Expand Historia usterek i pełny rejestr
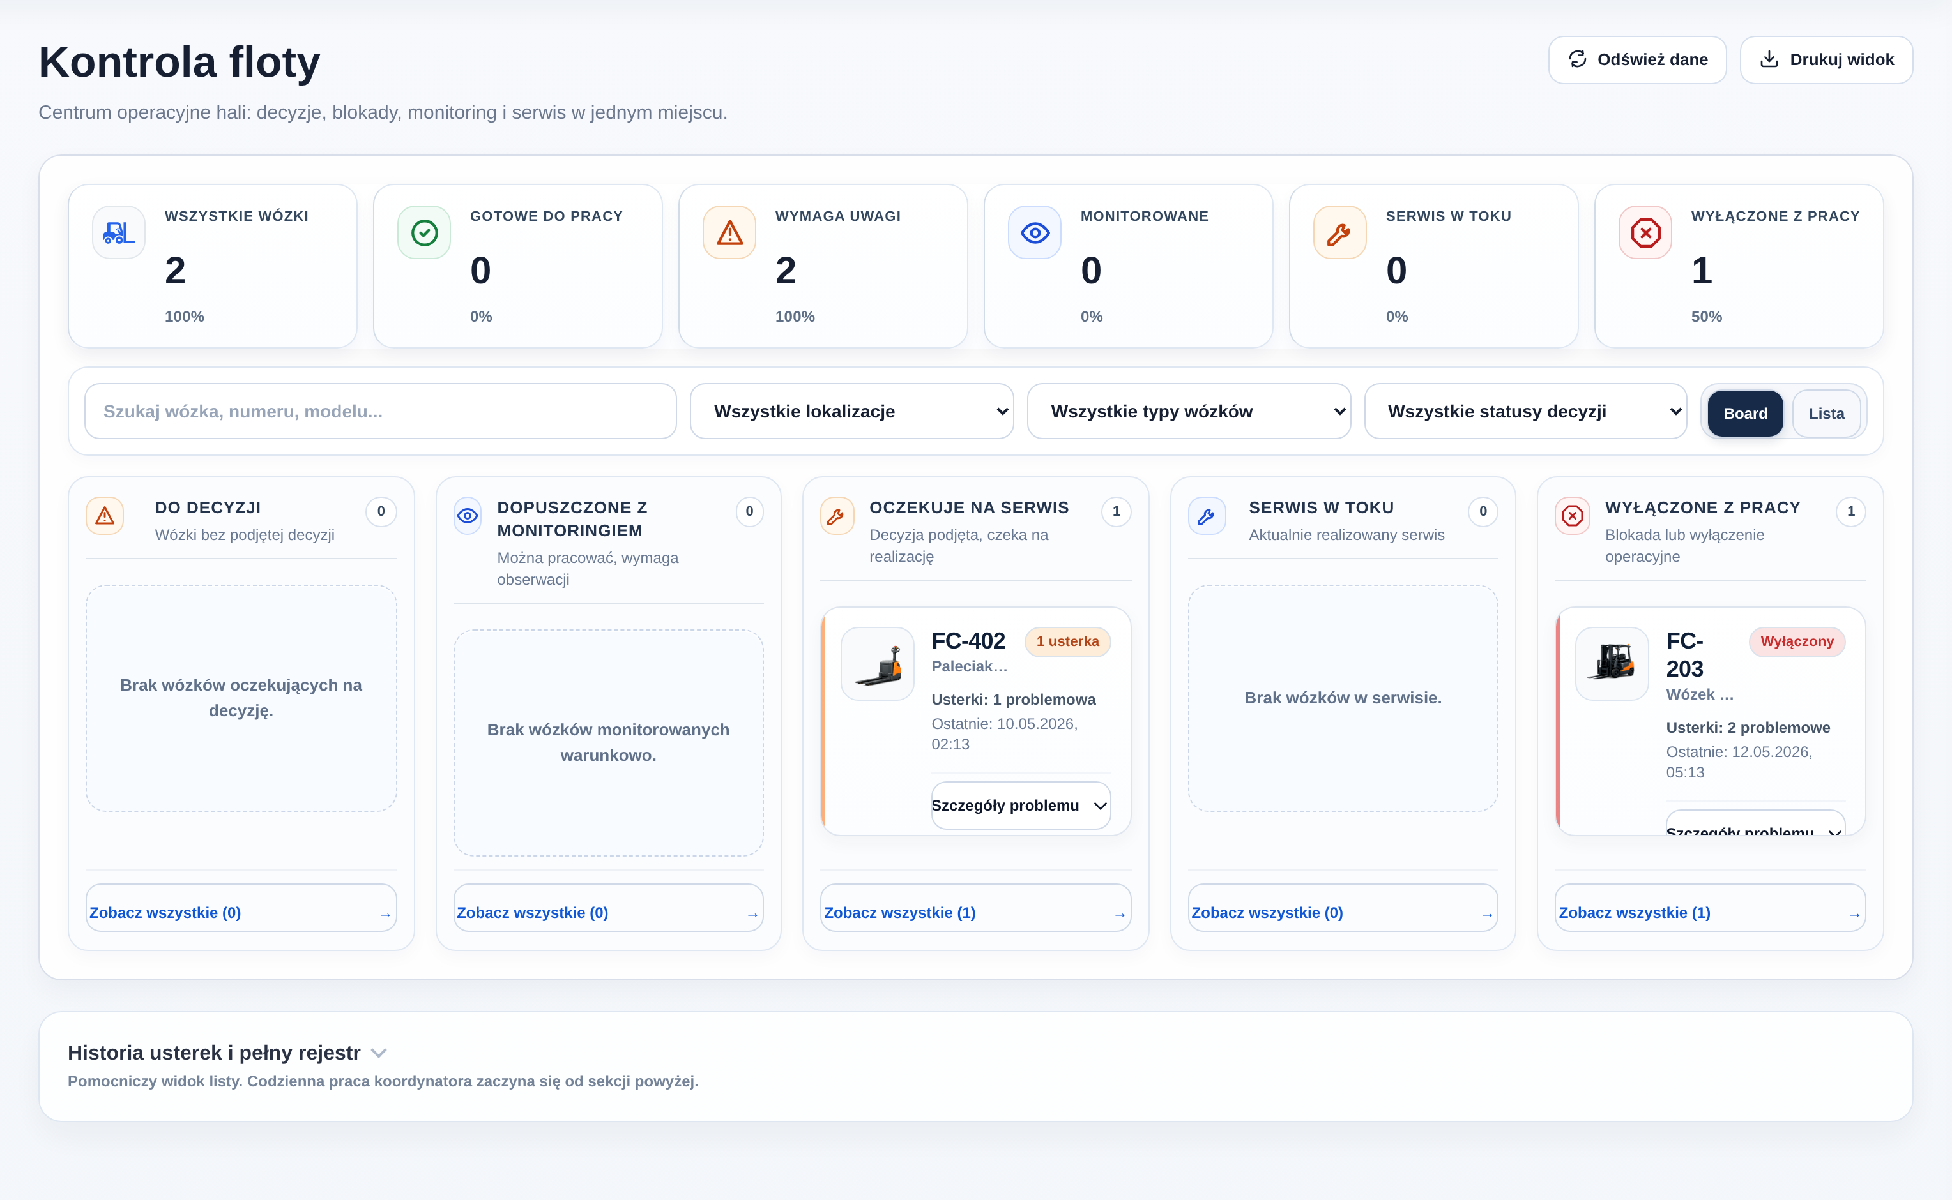This screenshot has height=1200, width=1952. coord(227,1053)
